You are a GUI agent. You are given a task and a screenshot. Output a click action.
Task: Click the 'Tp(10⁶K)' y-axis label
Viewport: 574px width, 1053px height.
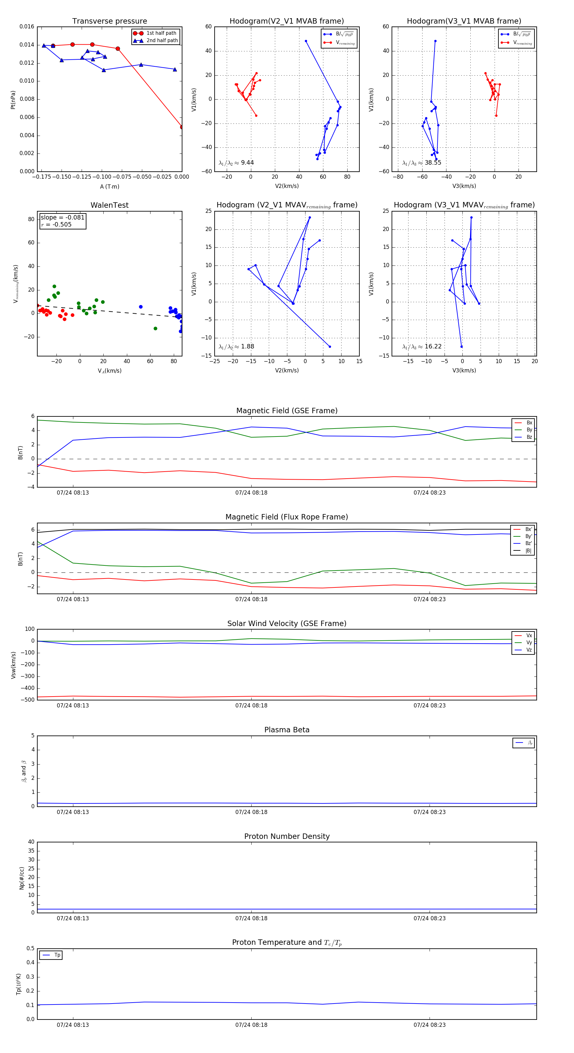[18, 984]
